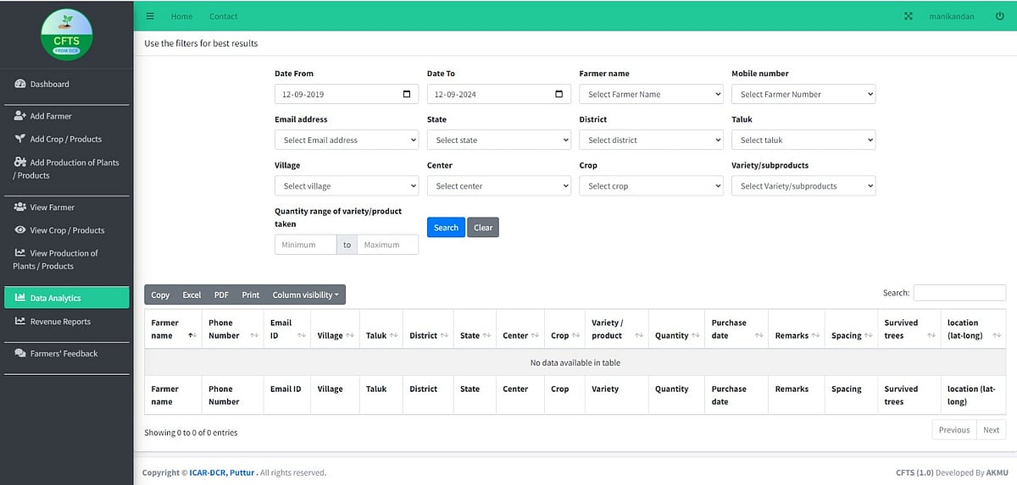
Task: Export table using the Excel button
Action: (192, 295)
